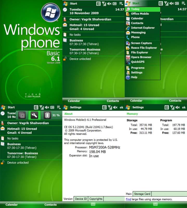Screen dimensions: 187x208
Task: Click the close-all-tasks icon in task manager bar
Action: pyautogui.click(x=22, y=115)
